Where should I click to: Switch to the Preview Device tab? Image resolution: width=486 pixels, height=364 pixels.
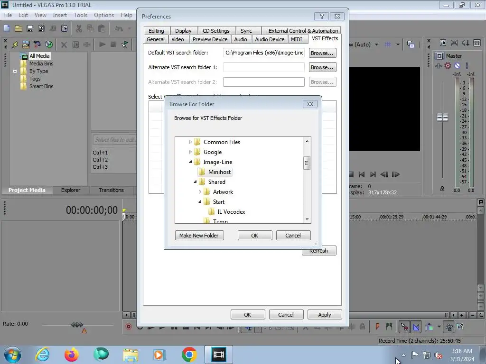coord(210,39)
